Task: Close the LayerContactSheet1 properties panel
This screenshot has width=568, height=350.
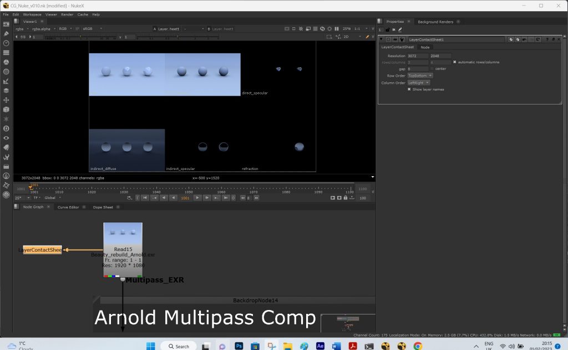Action: point(559,39)
